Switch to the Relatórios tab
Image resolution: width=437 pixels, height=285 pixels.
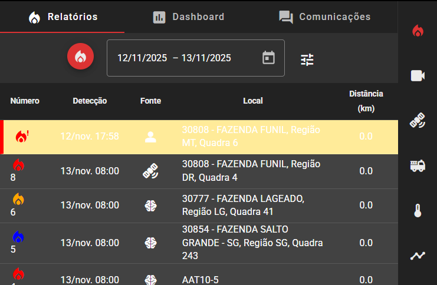click(63, 16)
